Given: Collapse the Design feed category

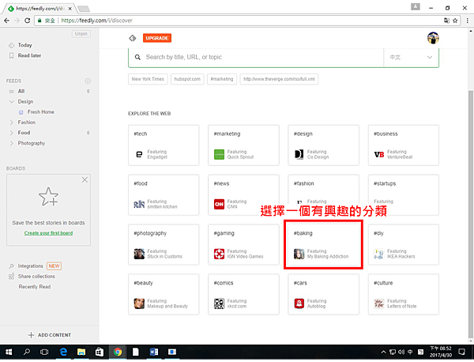Looking at the screenshot, I should (12, 102).
